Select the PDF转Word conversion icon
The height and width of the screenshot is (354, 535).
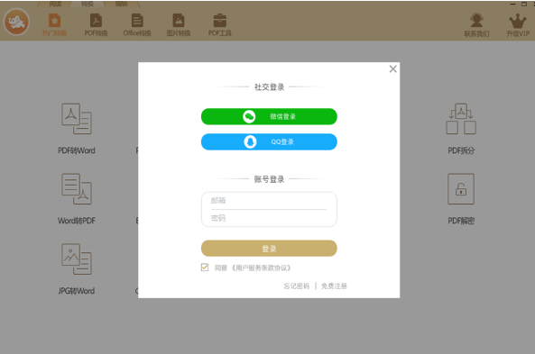click(x=77, y=119)
